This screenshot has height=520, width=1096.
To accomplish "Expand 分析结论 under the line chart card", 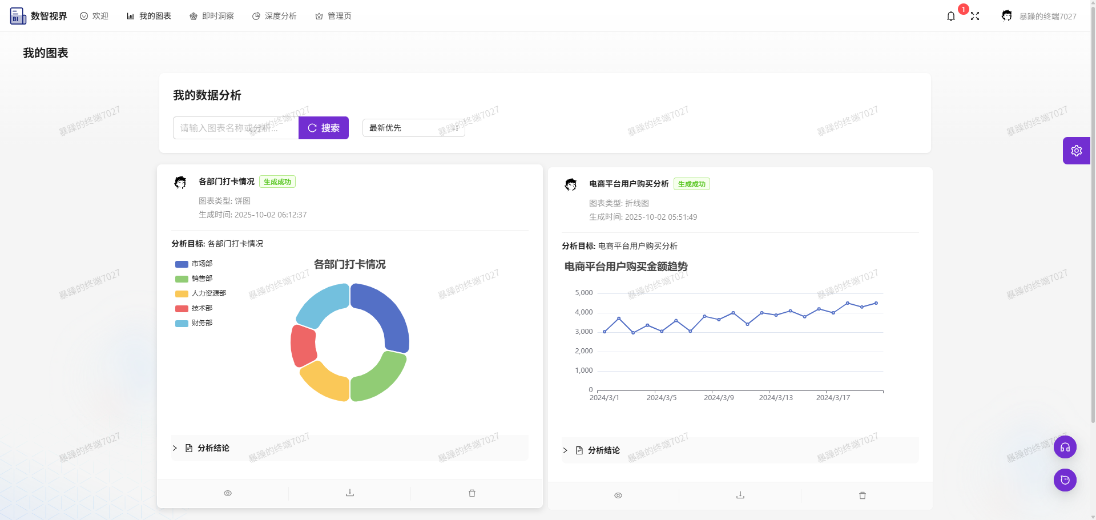I will [x=603, y=450].
